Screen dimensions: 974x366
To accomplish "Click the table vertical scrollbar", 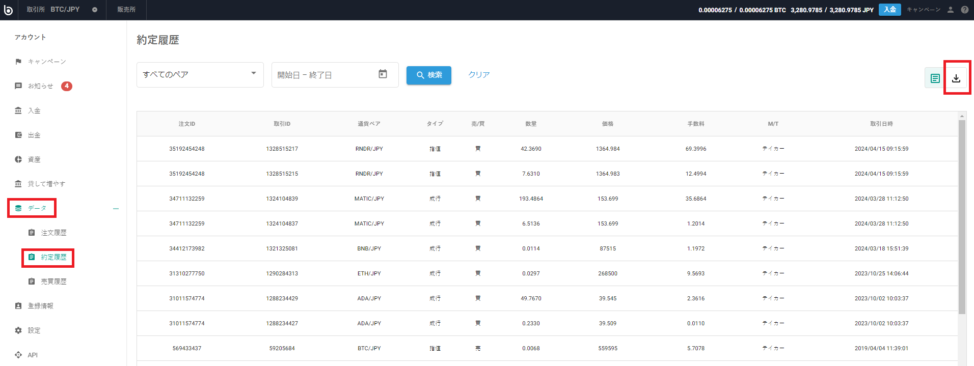I will (x=962, y=217).
